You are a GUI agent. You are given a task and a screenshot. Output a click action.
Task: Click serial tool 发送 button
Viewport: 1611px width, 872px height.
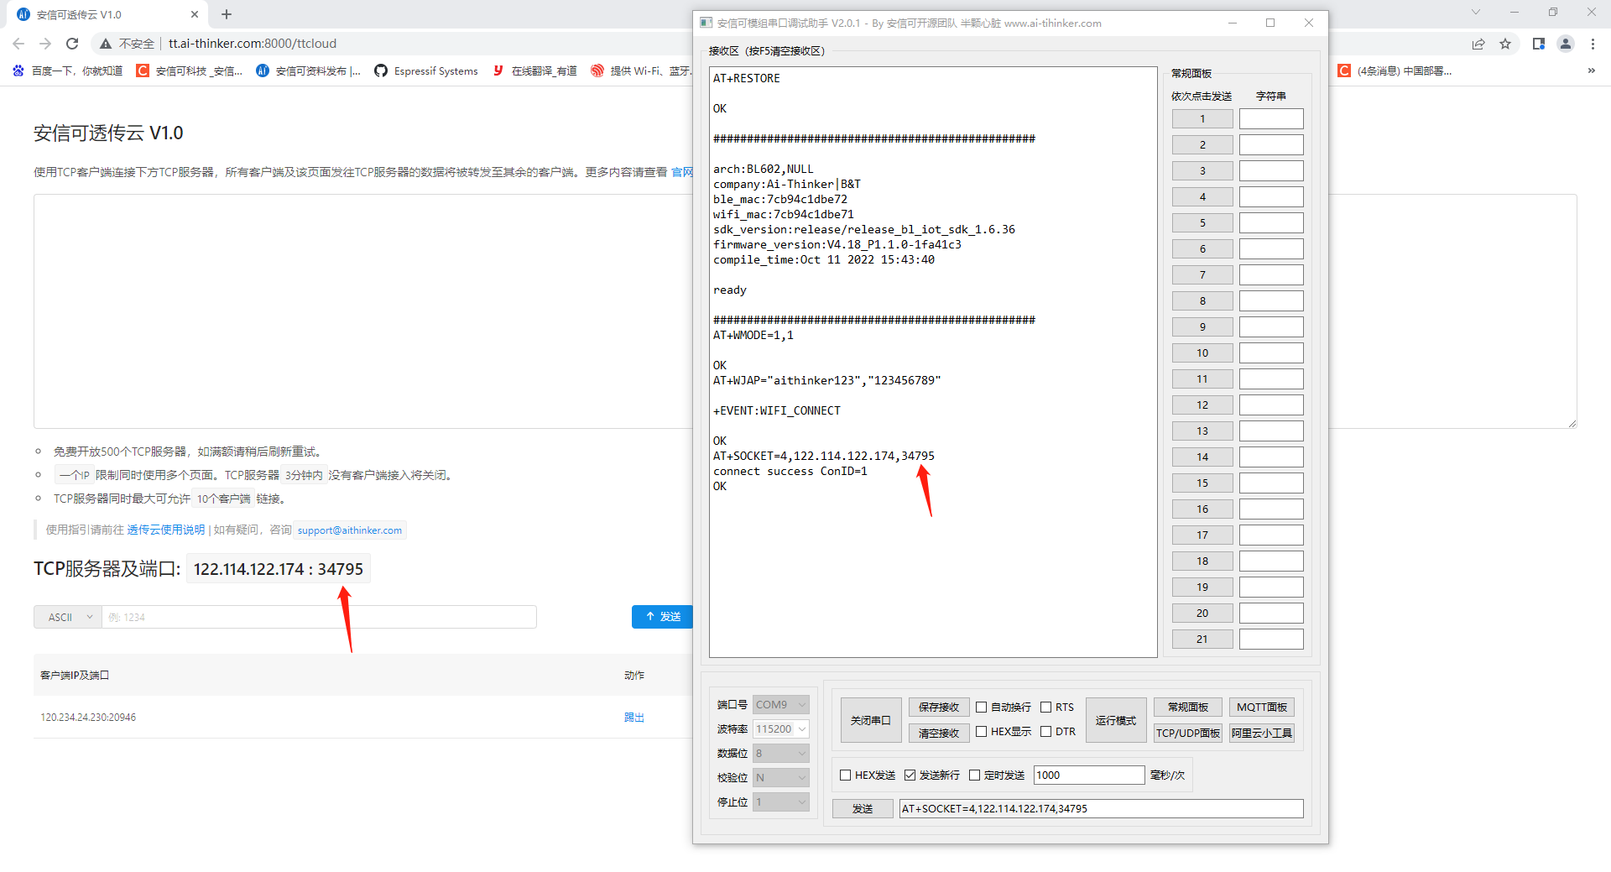coord(863,809)
